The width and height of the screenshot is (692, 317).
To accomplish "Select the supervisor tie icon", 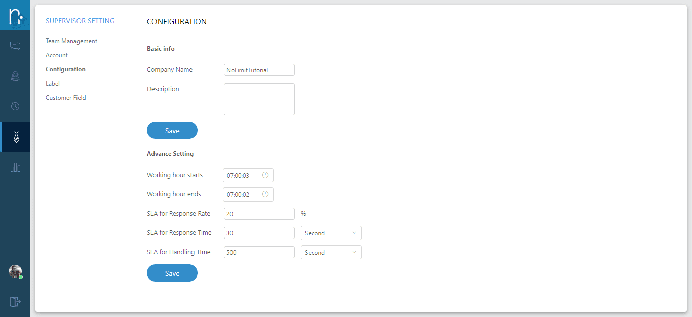I will [x=16, y=137].
